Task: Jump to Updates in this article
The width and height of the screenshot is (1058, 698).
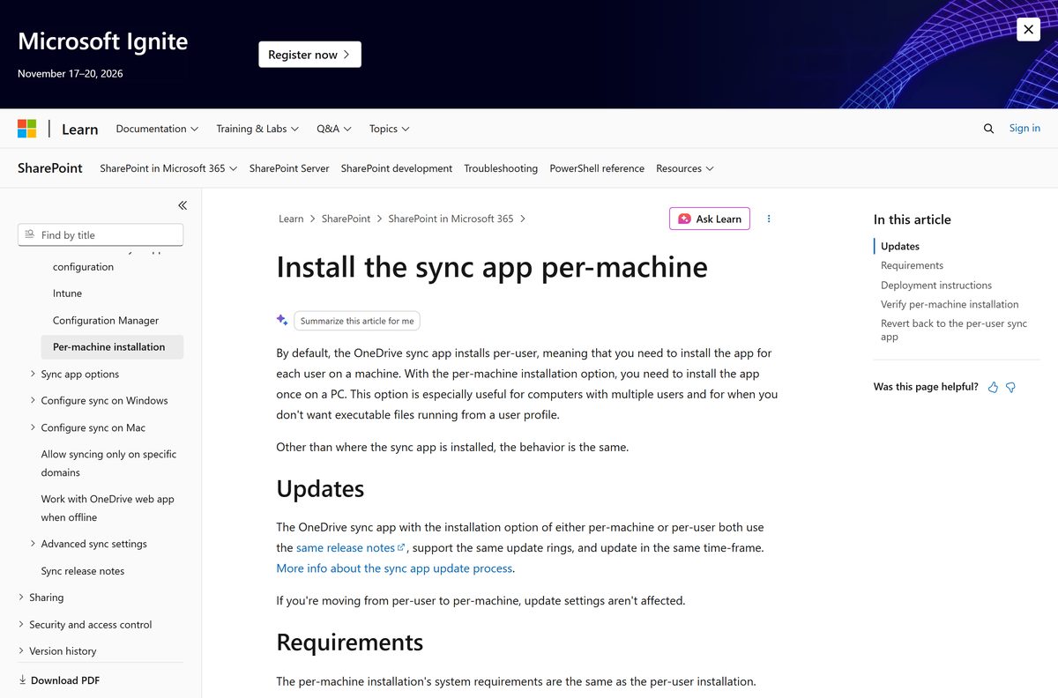Action: 900,247
